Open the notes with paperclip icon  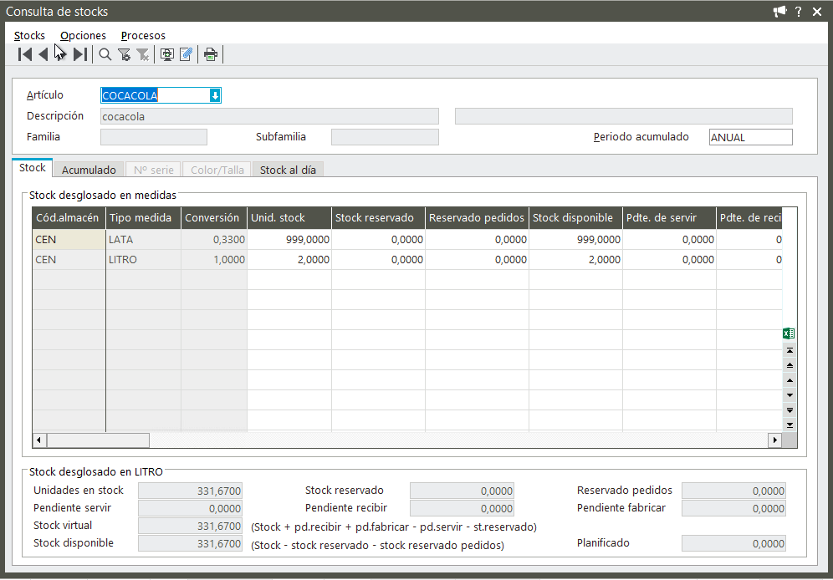point(186,55)
